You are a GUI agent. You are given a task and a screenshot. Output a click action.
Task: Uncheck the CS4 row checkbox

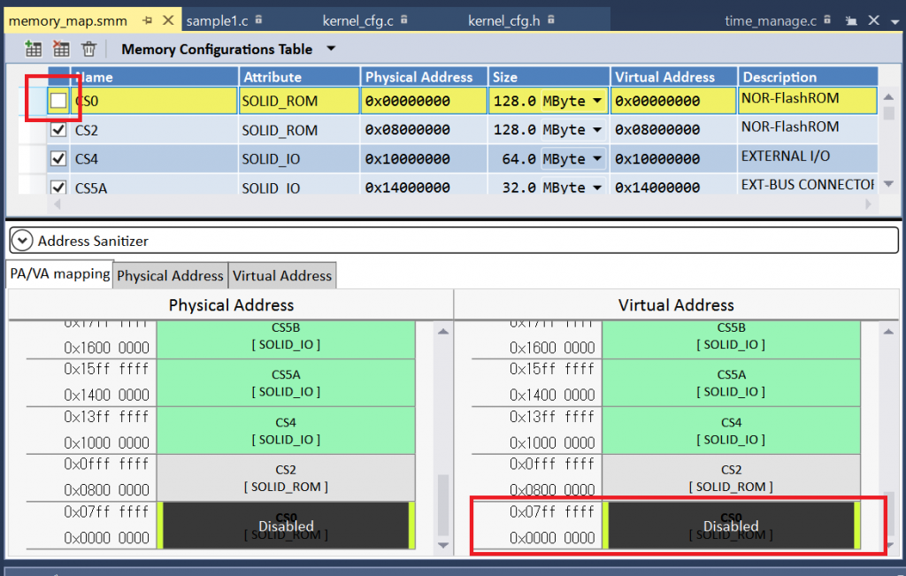coord(58,159)
